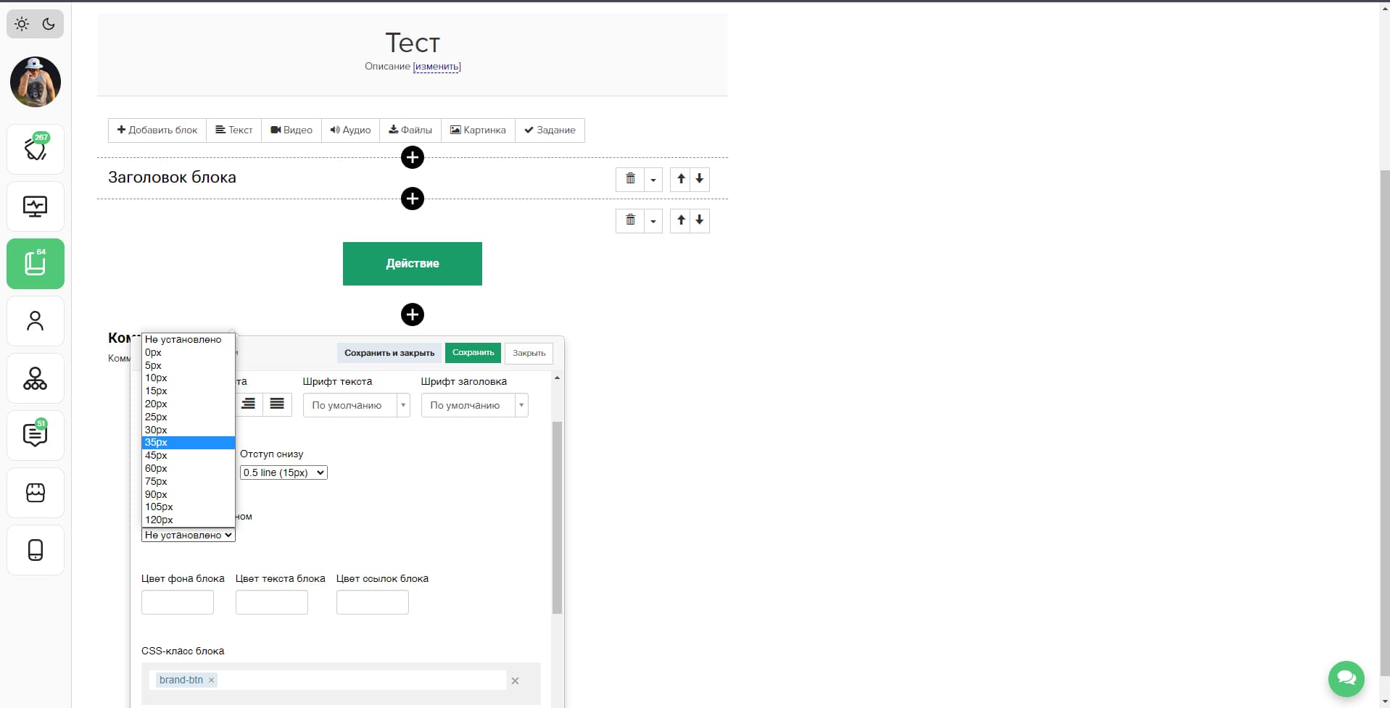Switch to light theme sun icon
Viewport: 1390px width, 708px height.
click(x=22, y=24)
